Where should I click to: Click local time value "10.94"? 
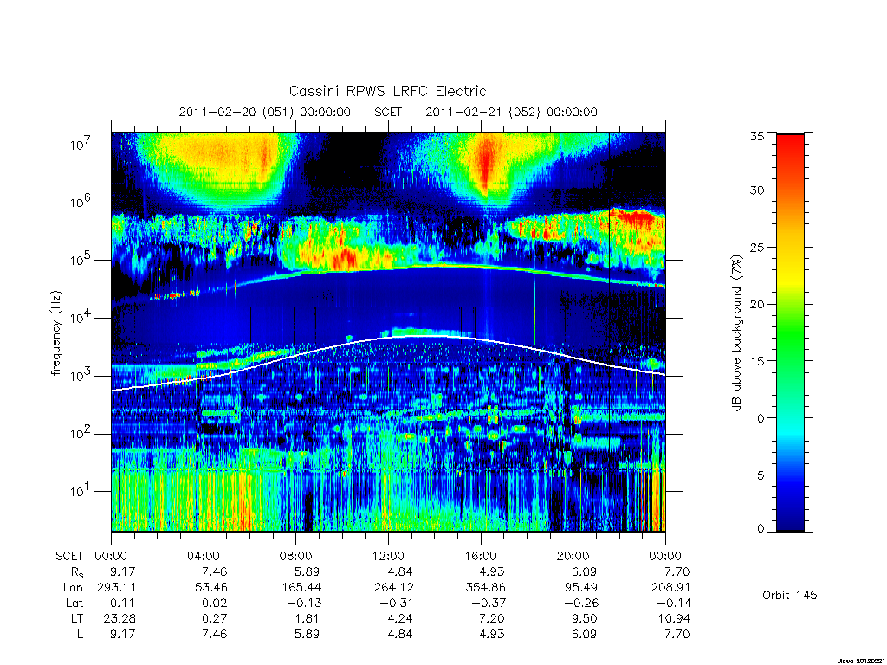click(674, 618)
